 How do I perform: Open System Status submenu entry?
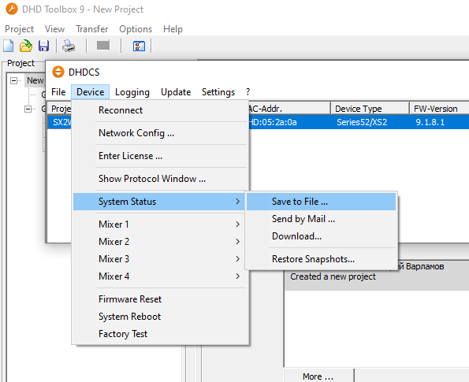158,202
